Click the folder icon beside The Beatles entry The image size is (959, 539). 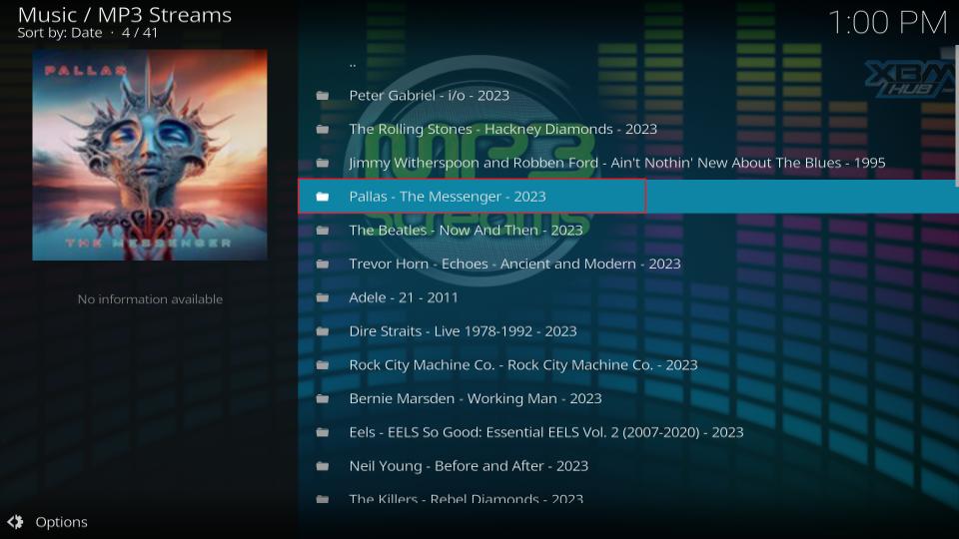[323, 231]
